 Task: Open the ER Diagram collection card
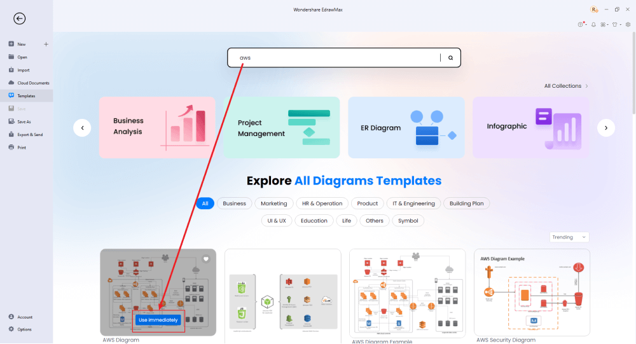406,127
